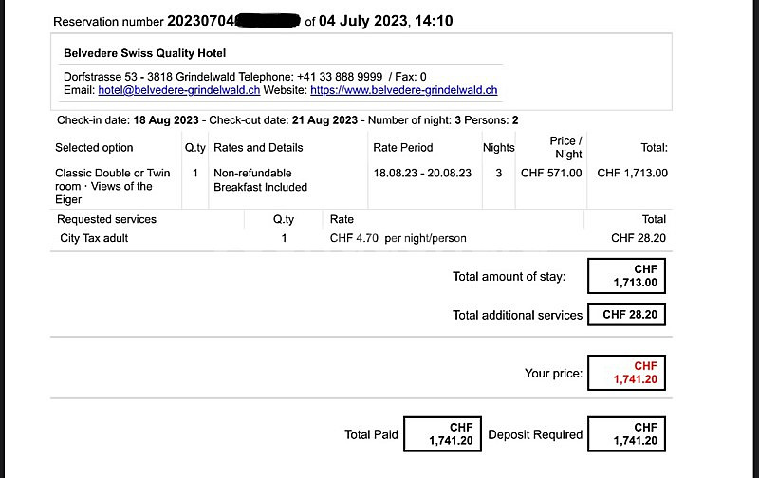Click the Belvedere Swiss Quality Hotel heading
759x478 pixels.
(x=144, y=53)
